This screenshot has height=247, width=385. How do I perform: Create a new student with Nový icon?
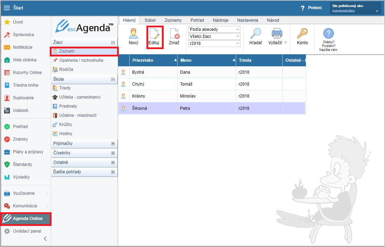(x=133, y=33)
